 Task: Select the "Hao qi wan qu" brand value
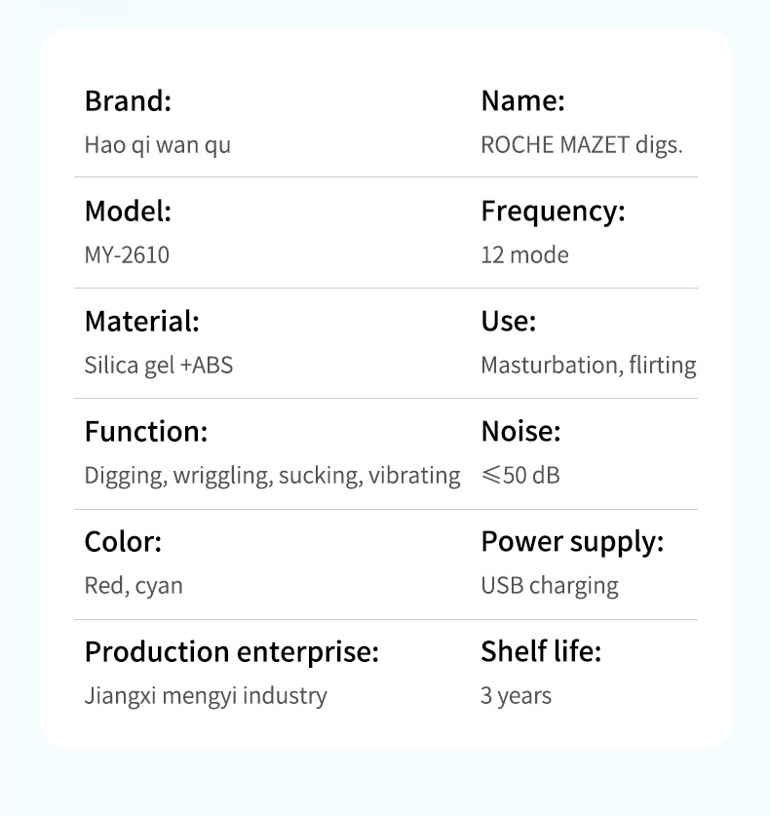click(157, 145)
